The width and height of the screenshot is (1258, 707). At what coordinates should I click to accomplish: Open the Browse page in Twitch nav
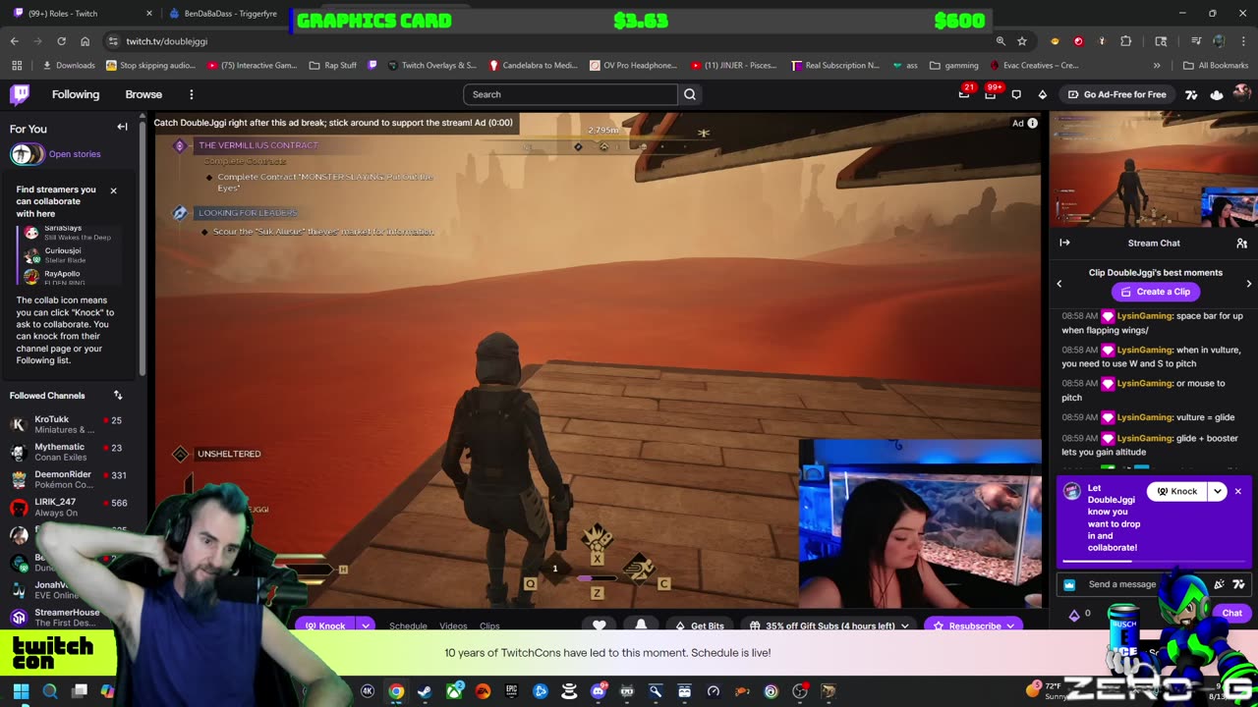pyautogui.click(x=143, y=94)
